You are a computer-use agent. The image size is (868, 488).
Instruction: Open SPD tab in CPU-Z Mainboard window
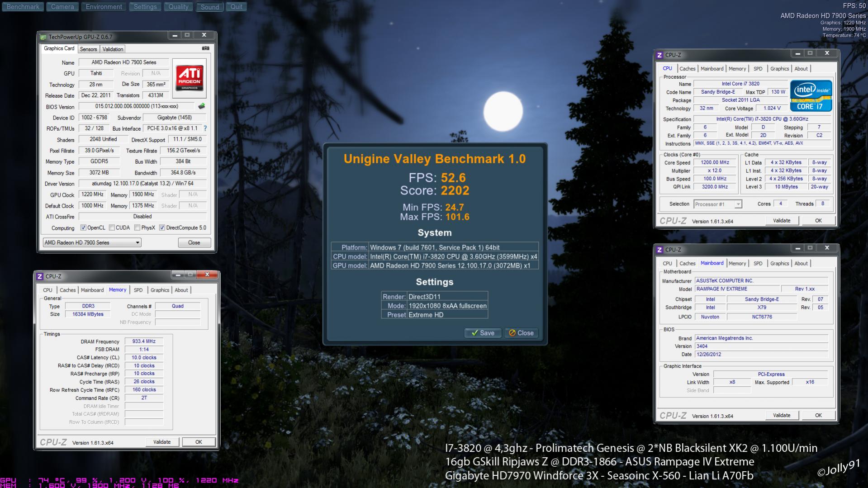[758, 264]
